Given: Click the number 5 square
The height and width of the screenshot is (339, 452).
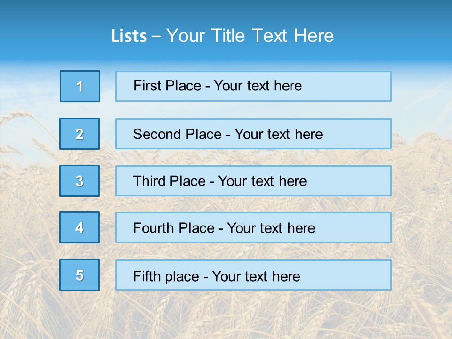Looking at the screenshot, I should [x=80, y=275].
